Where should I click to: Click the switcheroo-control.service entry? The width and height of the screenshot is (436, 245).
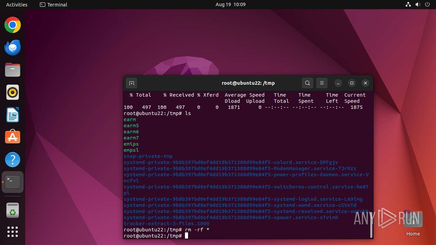coord(246,190)
